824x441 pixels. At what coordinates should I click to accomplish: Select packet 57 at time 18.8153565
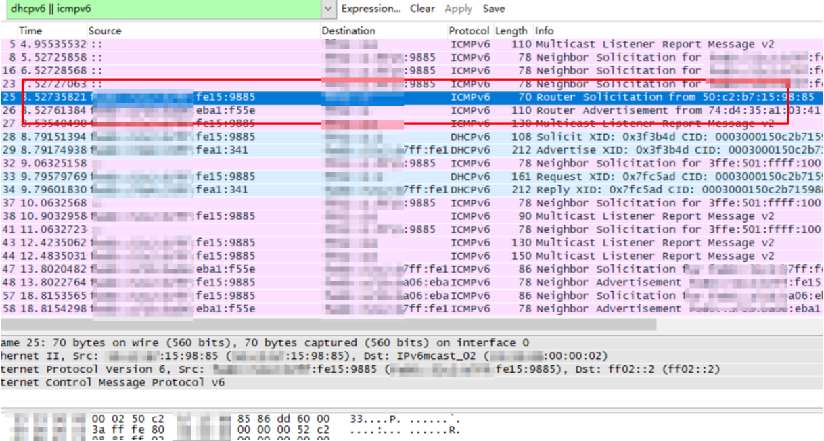(412, 295)
